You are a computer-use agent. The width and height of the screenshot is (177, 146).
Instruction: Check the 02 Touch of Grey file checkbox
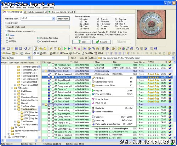click(49, 111)
